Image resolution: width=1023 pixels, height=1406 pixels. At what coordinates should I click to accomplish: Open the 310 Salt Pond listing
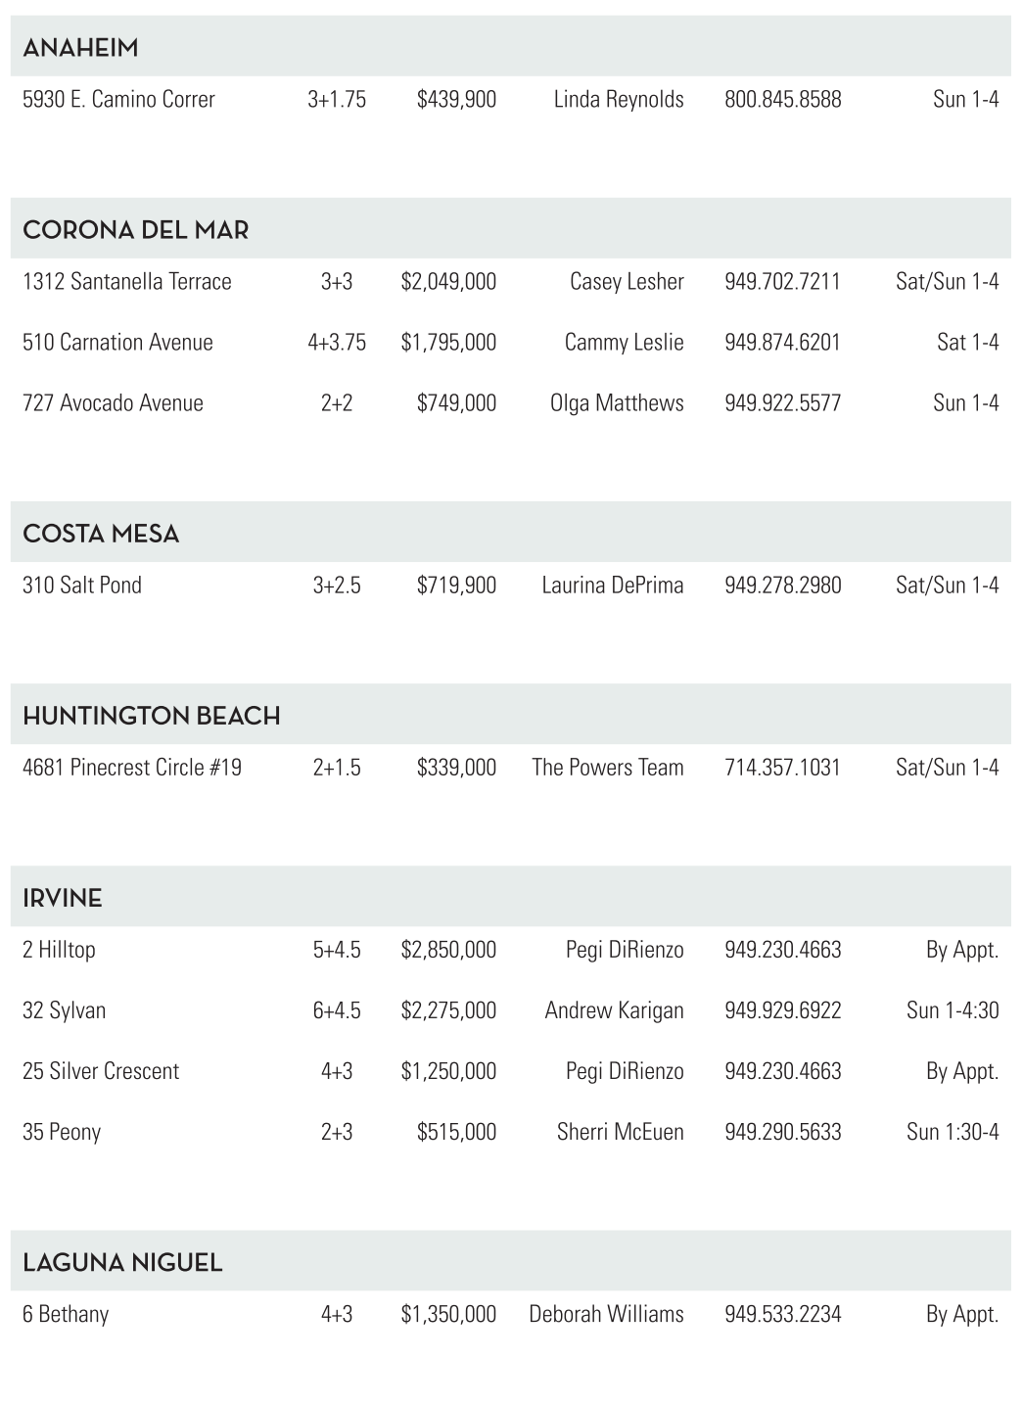(82, 586)
